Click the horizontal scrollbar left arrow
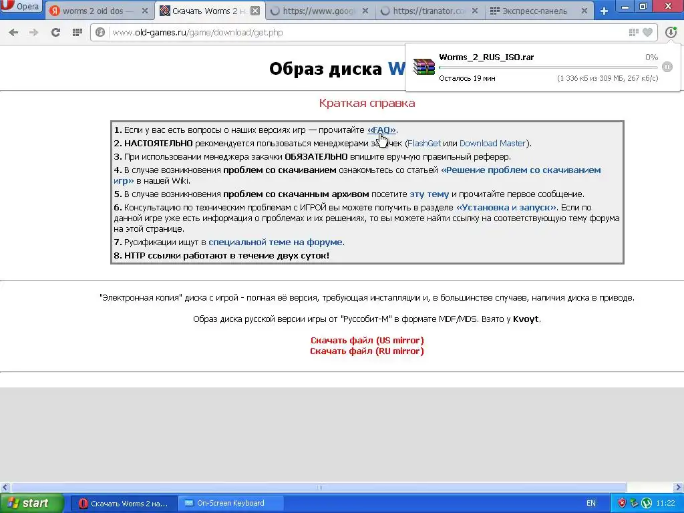Viewport: 684px width, 513px height. (5, 487)
